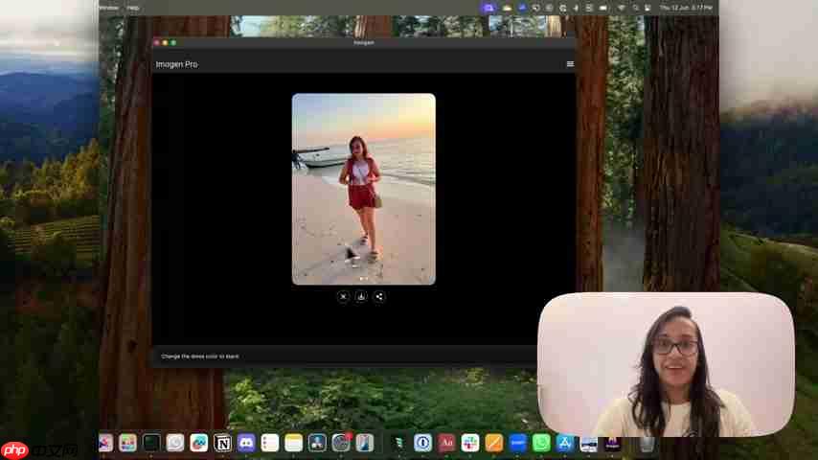Open the Trash in the dock

tap(647, 444)
